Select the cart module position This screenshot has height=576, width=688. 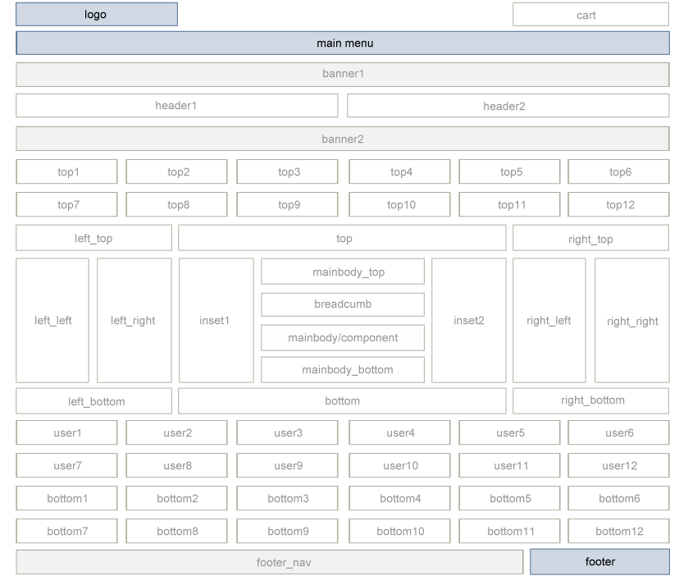click(590, 15)
